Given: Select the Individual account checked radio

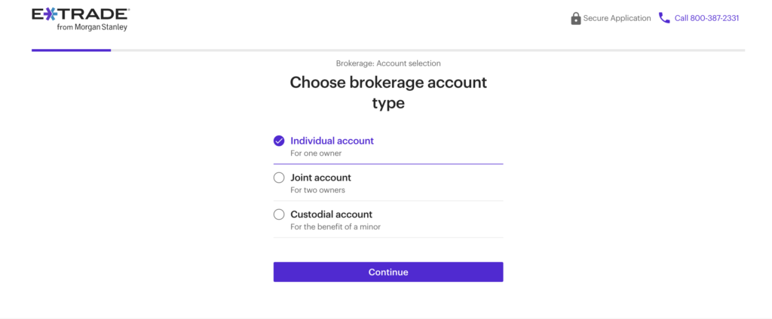Looking at the screenshot, I should [x=279, y=141].
